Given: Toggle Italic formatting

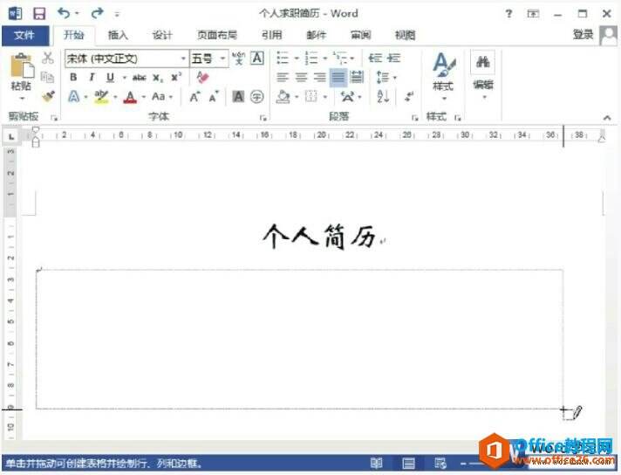Looking at the screenshot, I should point(92,77).
